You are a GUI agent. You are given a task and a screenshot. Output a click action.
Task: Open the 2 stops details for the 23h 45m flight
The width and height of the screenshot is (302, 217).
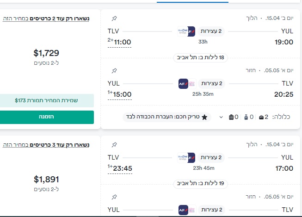pos(211,157)
